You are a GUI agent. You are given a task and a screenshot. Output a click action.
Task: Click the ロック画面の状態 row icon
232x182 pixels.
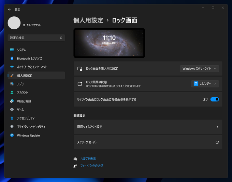[x=80, y=84]
